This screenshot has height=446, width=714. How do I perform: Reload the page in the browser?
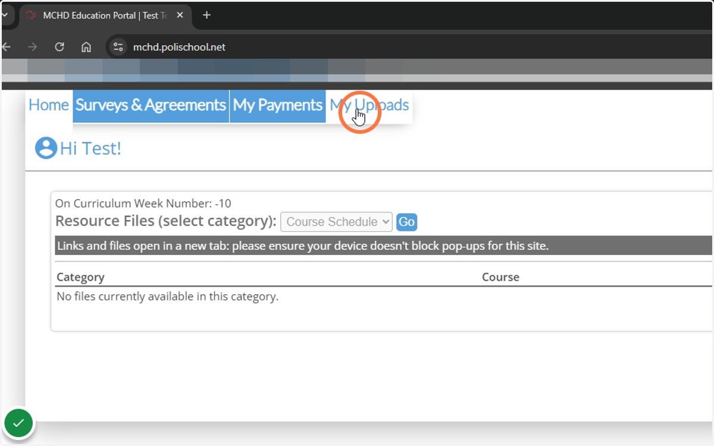click(x=59, y=47)
